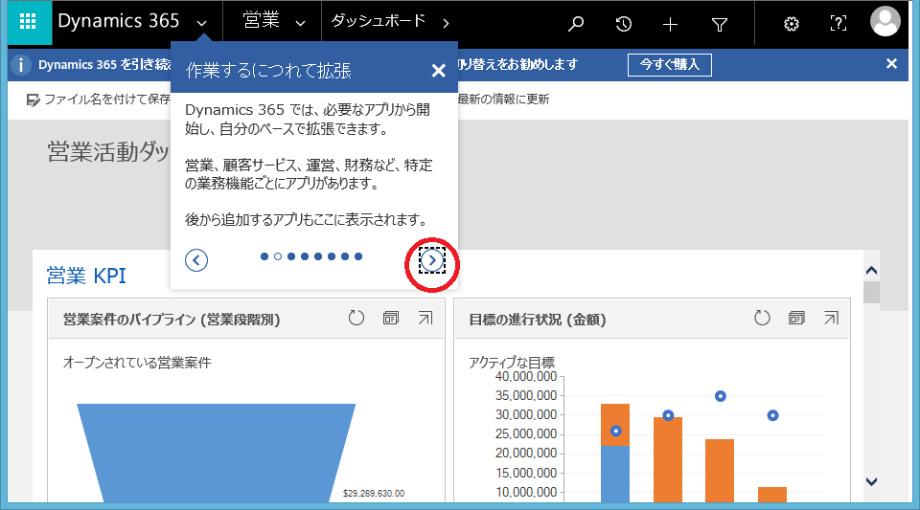Open the settings gear icon
920x510 pixels.
(792, 23)
